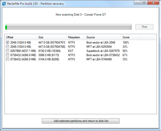
Task: Uncheck the NTFS boot sector LBA 2048 partition
Action: [x=7, y=42]
